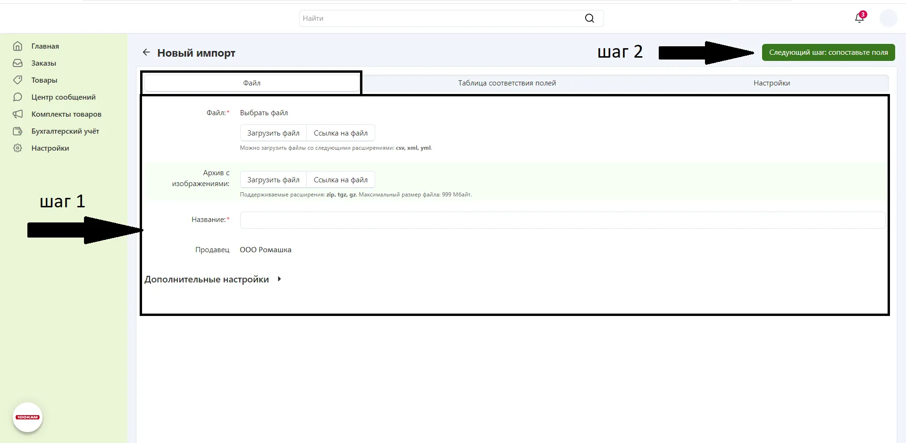Click the wallet icon for Бухгалтерский учёт
906x443 pixels.
tap(17, 131)
